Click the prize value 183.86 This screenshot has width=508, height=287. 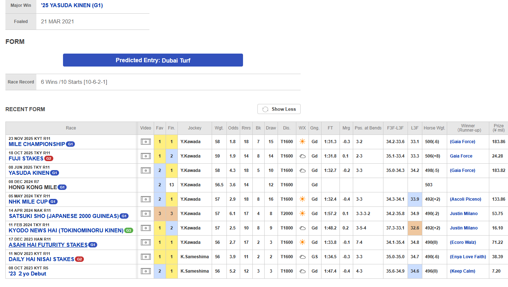(499, 142)
